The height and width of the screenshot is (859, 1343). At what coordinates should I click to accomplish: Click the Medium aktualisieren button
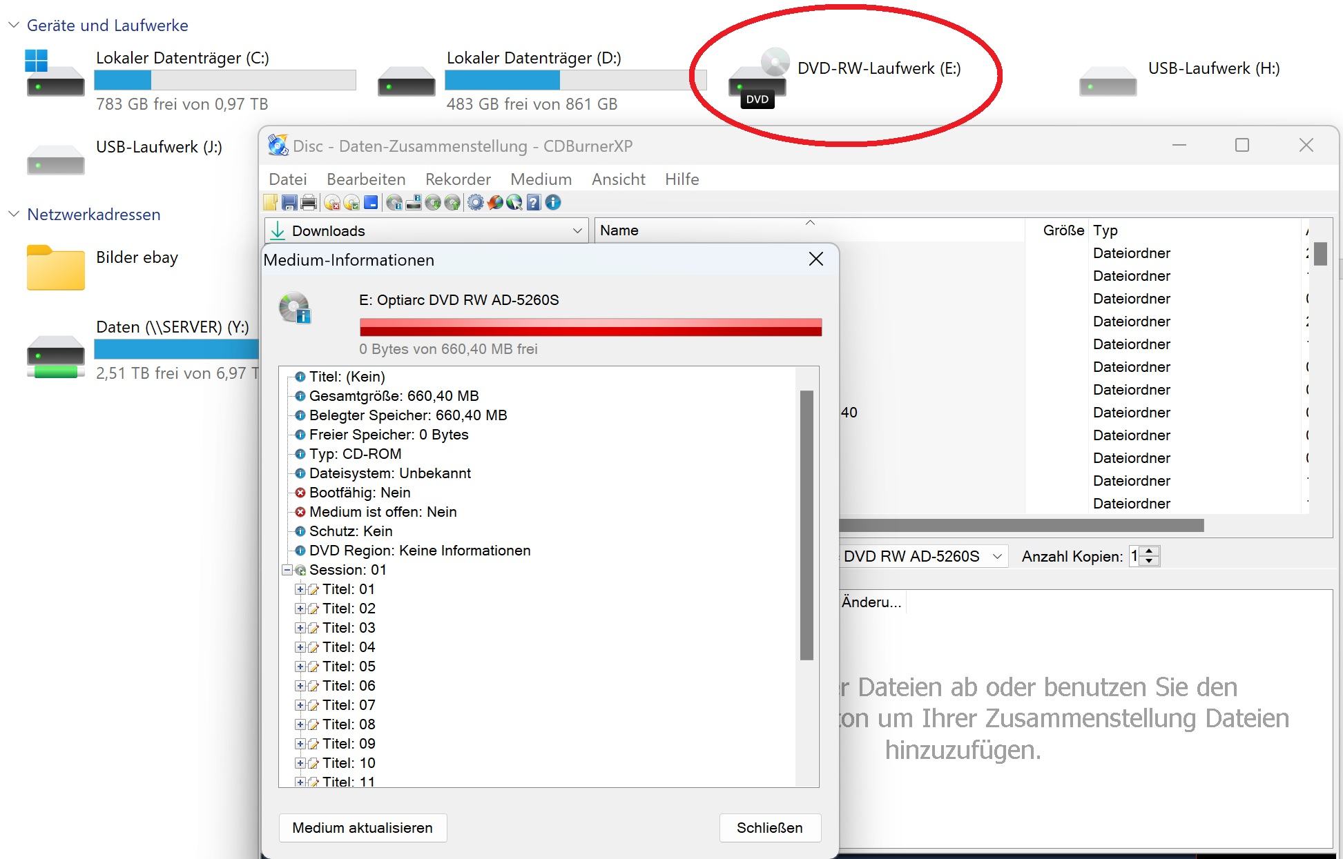click(363, 828)
